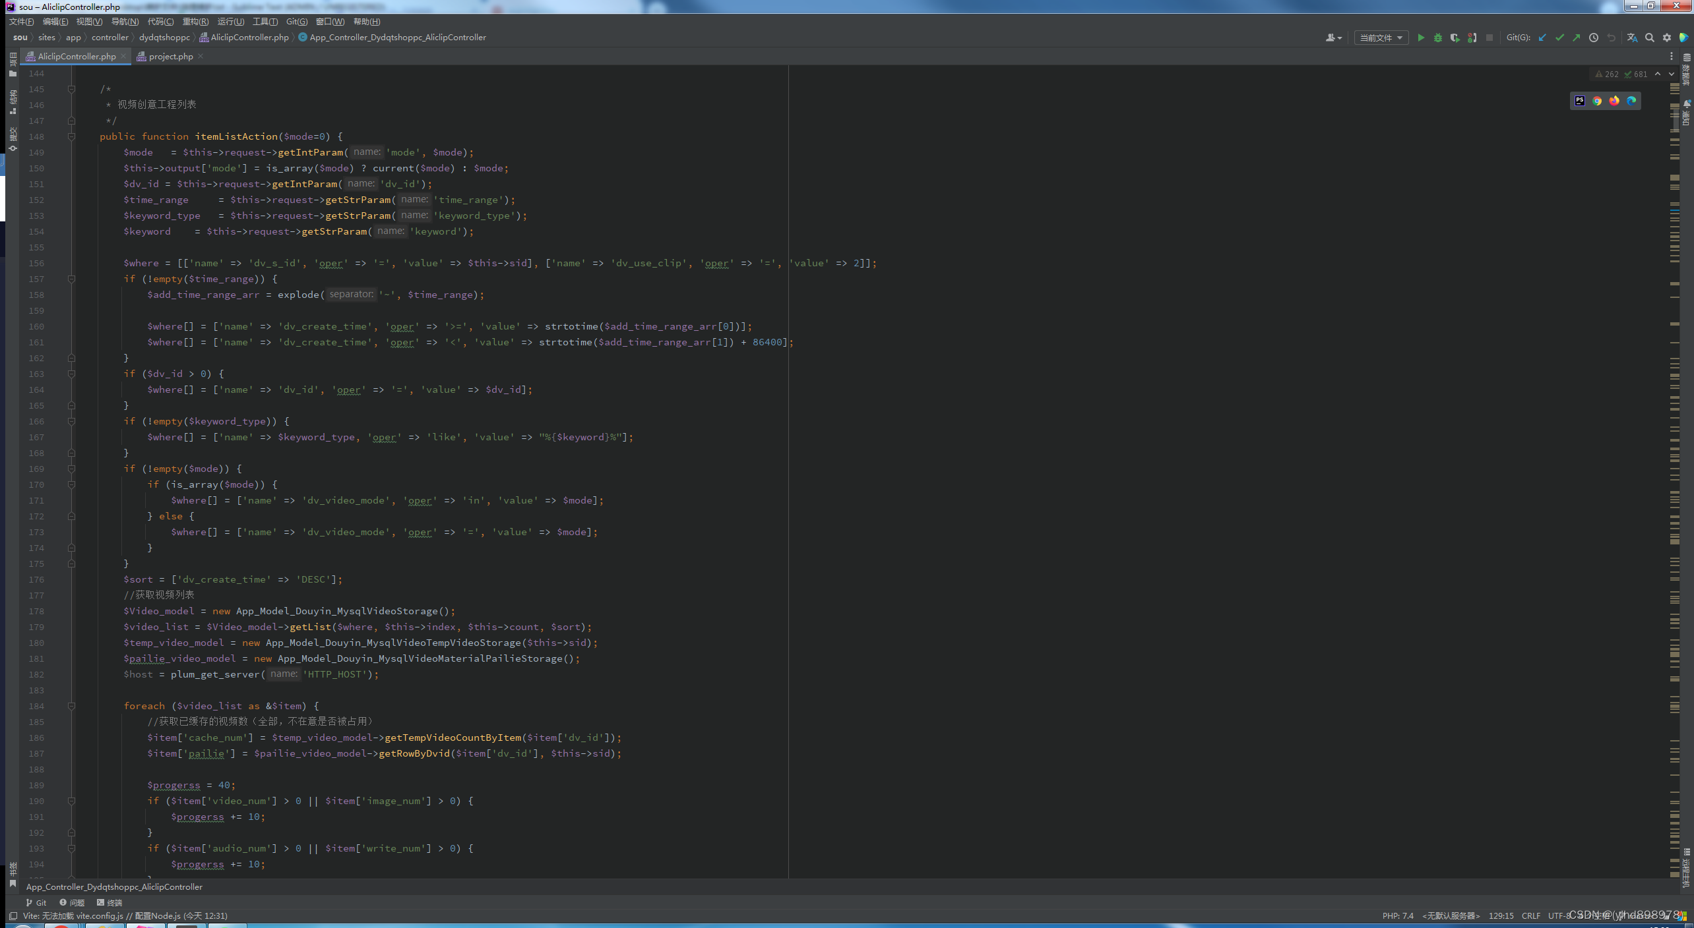The height and width of the screenshot is (928, 1694).
Task: Go to next highlighted error arrow
Action: pyautogui.click(x=1672, y=74)
